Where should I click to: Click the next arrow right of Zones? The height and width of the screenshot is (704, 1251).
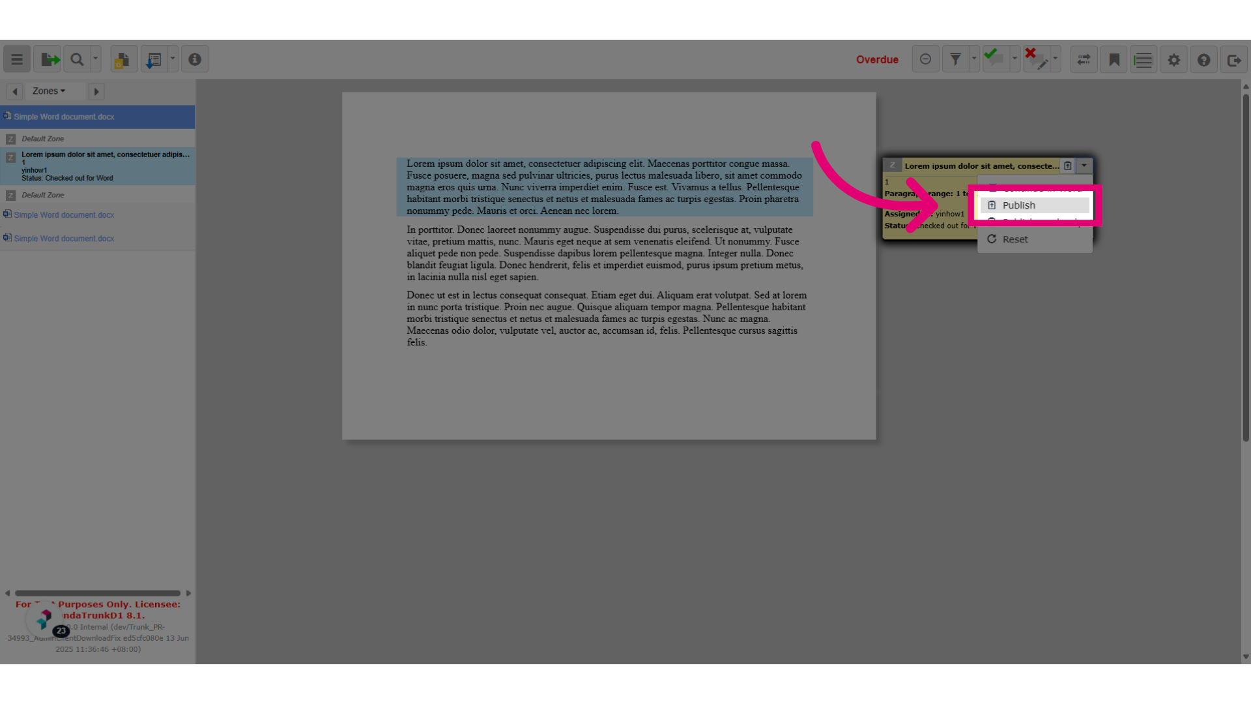(x=96, y=91)
